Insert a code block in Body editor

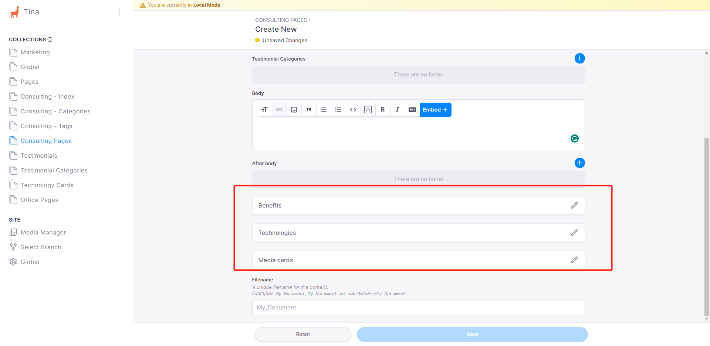click(x=368, y=110)
